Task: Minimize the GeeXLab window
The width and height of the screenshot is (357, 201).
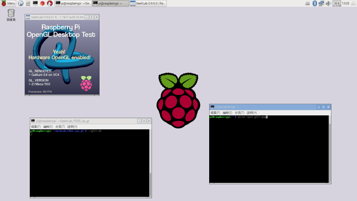Action: tap(87, 17)
